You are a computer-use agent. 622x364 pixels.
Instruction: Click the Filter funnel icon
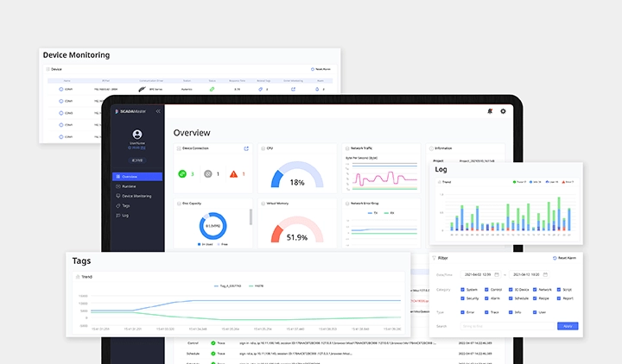pyautogui.click(x=435, y=258)
